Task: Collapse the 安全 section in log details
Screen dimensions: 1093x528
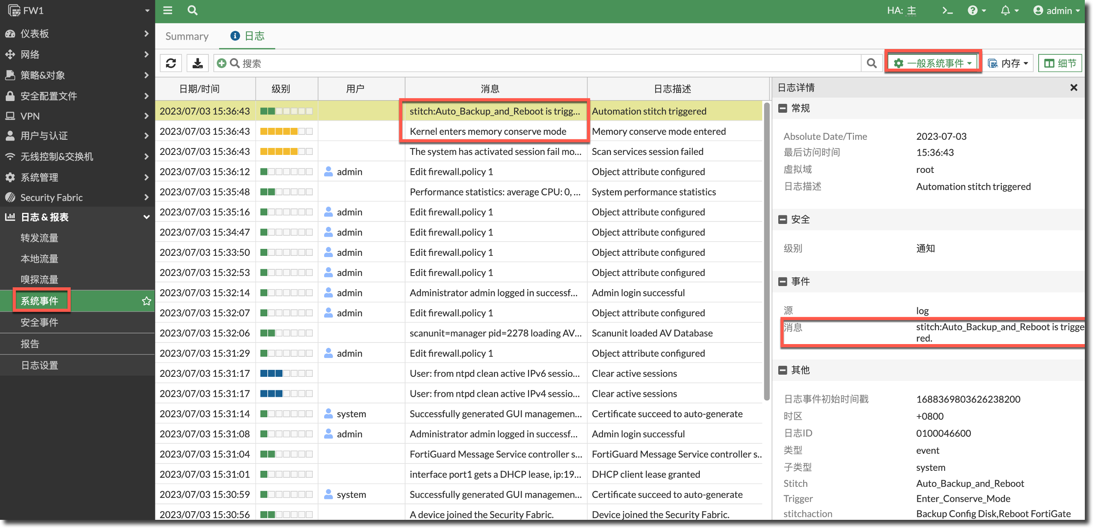Action: (x=783, y=219)
